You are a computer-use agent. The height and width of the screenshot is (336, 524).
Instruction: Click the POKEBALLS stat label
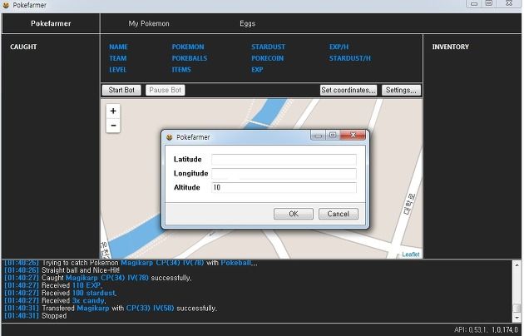(190, 58)
